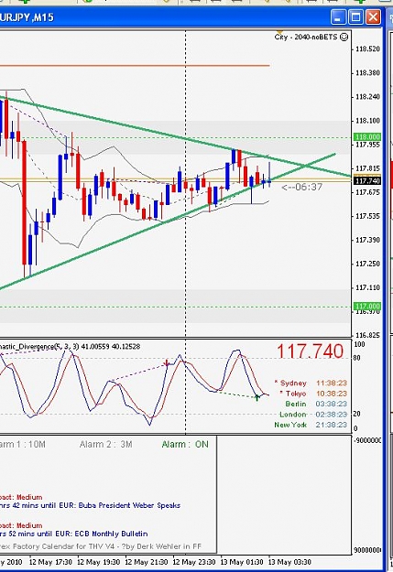
Task: Click 'ECB Monthly Bulletin' news line
Action: [74, 534]
